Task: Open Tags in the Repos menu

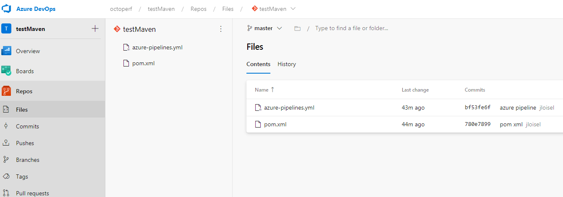Action: 22,177
